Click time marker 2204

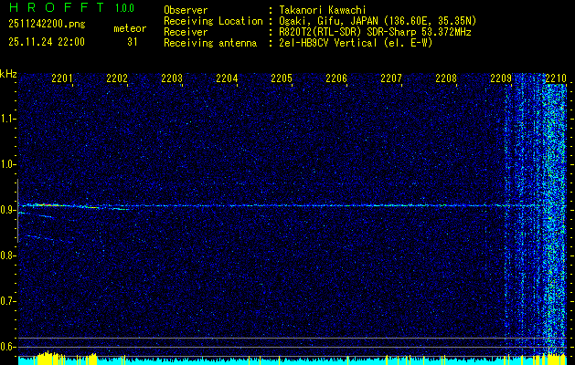[x=227, y=78]
